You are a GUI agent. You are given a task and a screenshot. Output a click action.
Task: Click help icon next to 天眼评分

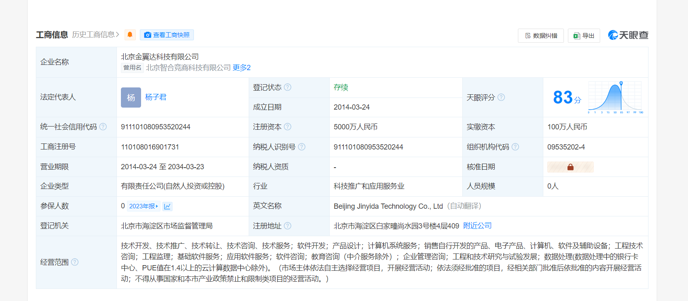tap(501, 97)
